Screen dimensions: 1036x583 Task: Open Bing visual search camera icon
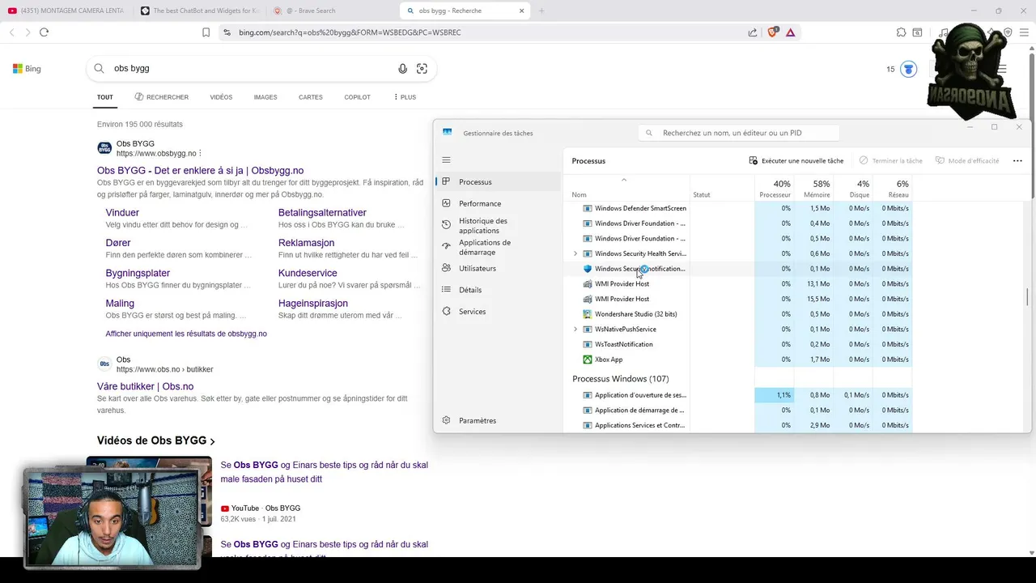point(422,69)
